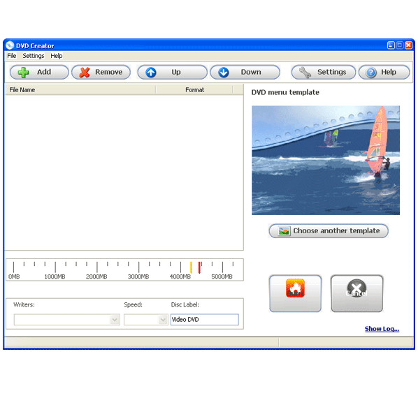
Task: Click the Help toolbar button with question mark
Action: click(384, 72)
